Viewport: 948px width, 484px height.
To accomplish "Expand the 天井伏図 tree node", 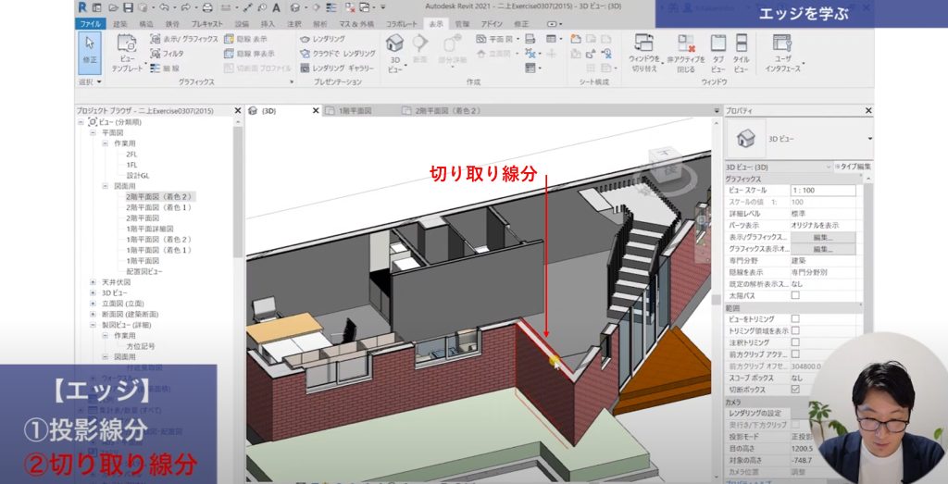I will click(93, 281).
